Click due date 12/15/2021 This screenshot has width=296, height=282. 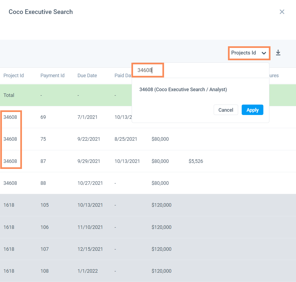click(x=90, y=249)
